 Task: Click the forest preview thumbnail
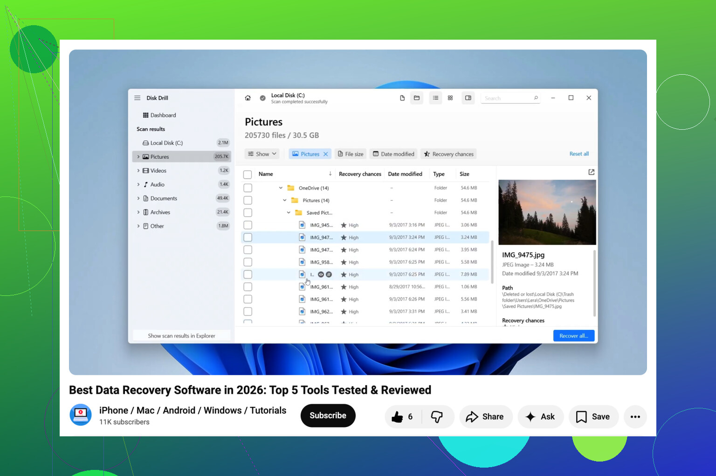(547, 212)
